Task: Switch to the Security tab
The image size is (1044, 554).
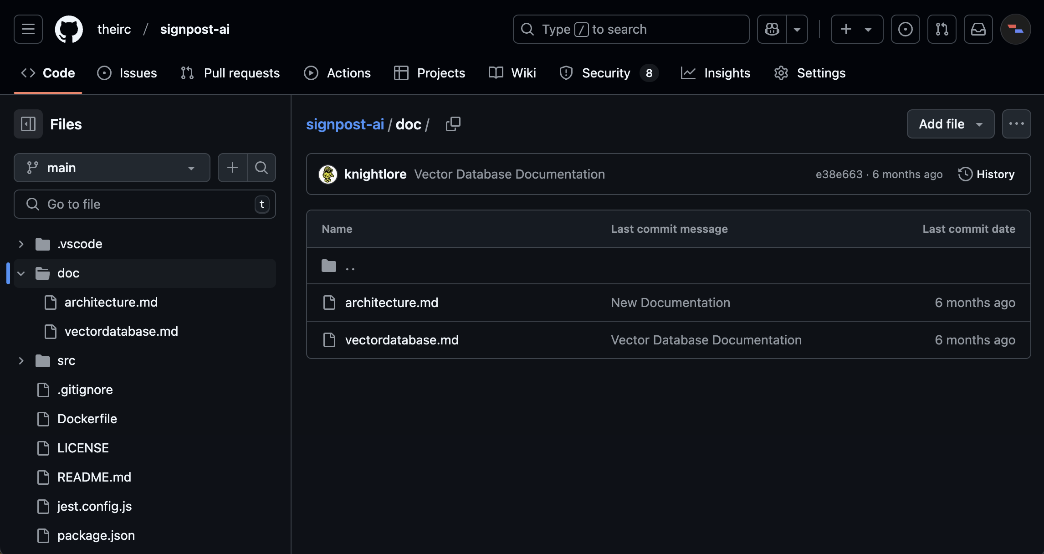Action: 606,73
